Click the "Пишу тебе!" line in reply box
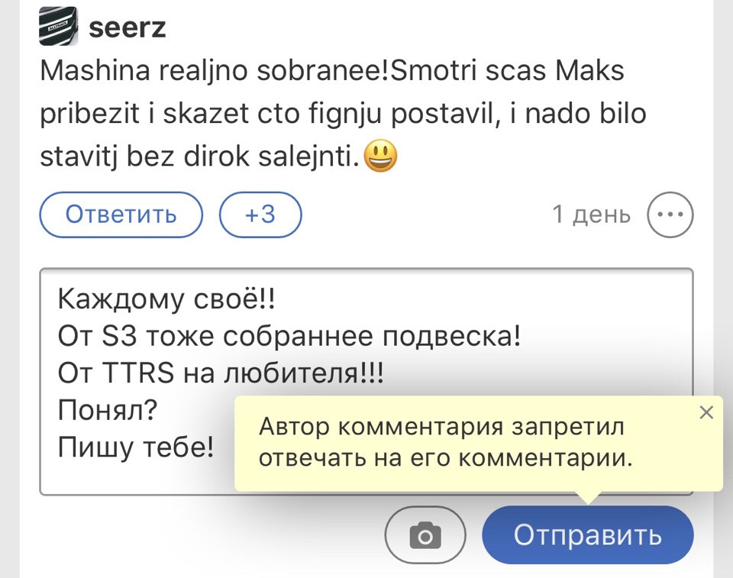This screenshot has width=733, height=578. pyautogui.click(x=137, y=447)
